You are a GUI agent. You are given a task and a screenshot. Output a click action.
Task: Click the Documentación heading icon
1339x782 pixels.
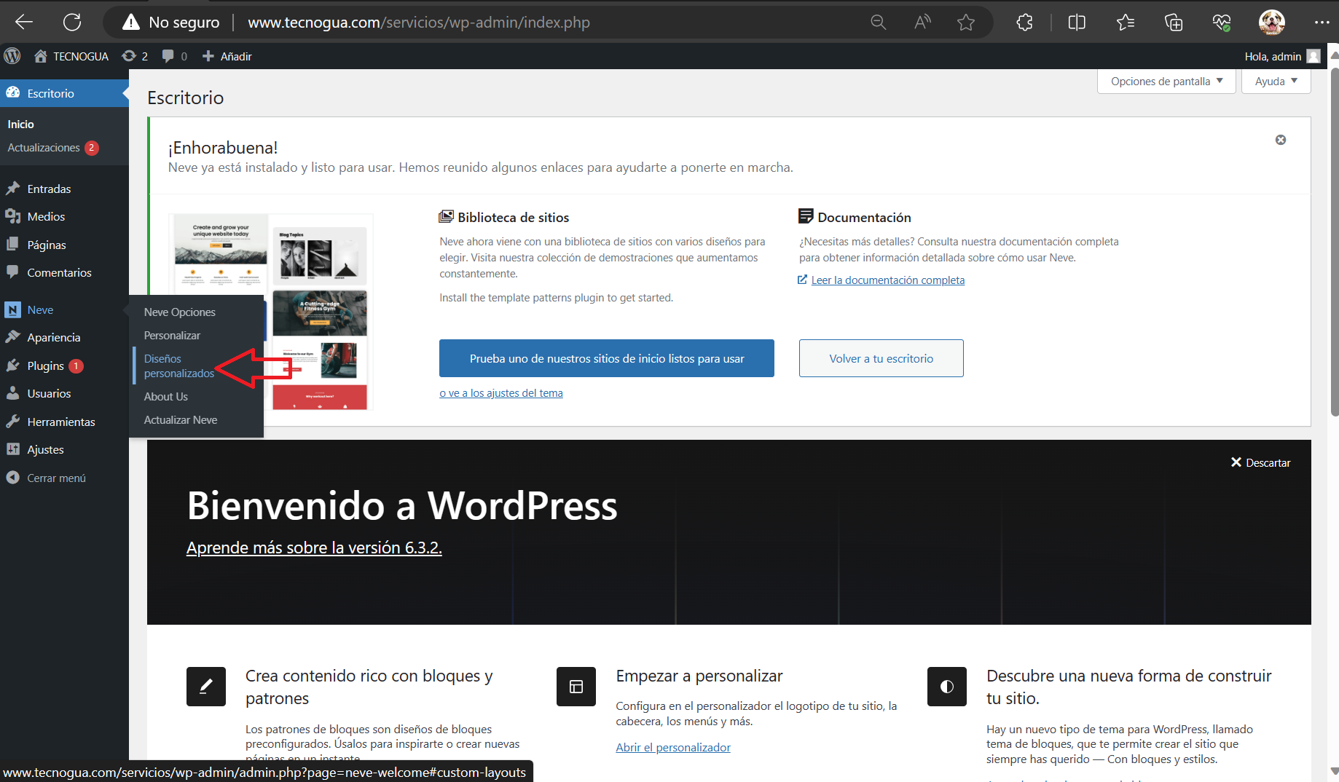pyautogui.click(x=806, y=216)
